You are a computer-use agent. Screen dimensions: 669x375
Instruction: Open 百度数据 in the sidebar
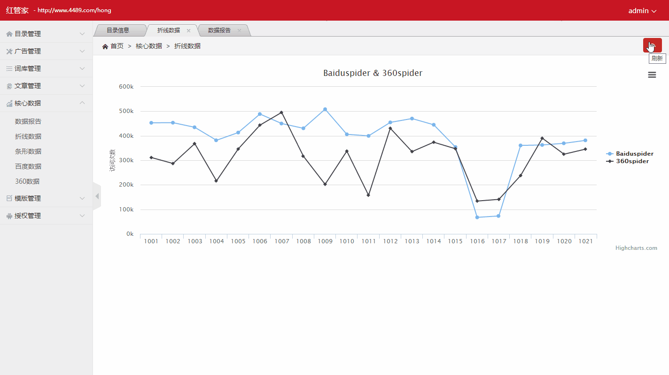(x=28, y=167)
